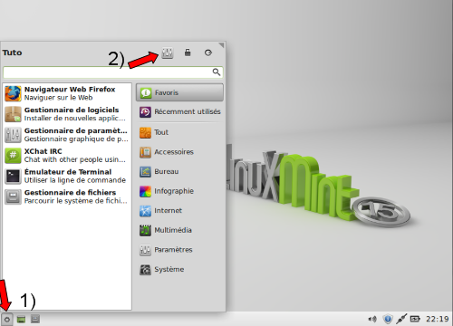Launch Émulateur de Terminal
Image resolution: width=453 pixels, height=326 pixels.
click(x=67, y=176)
